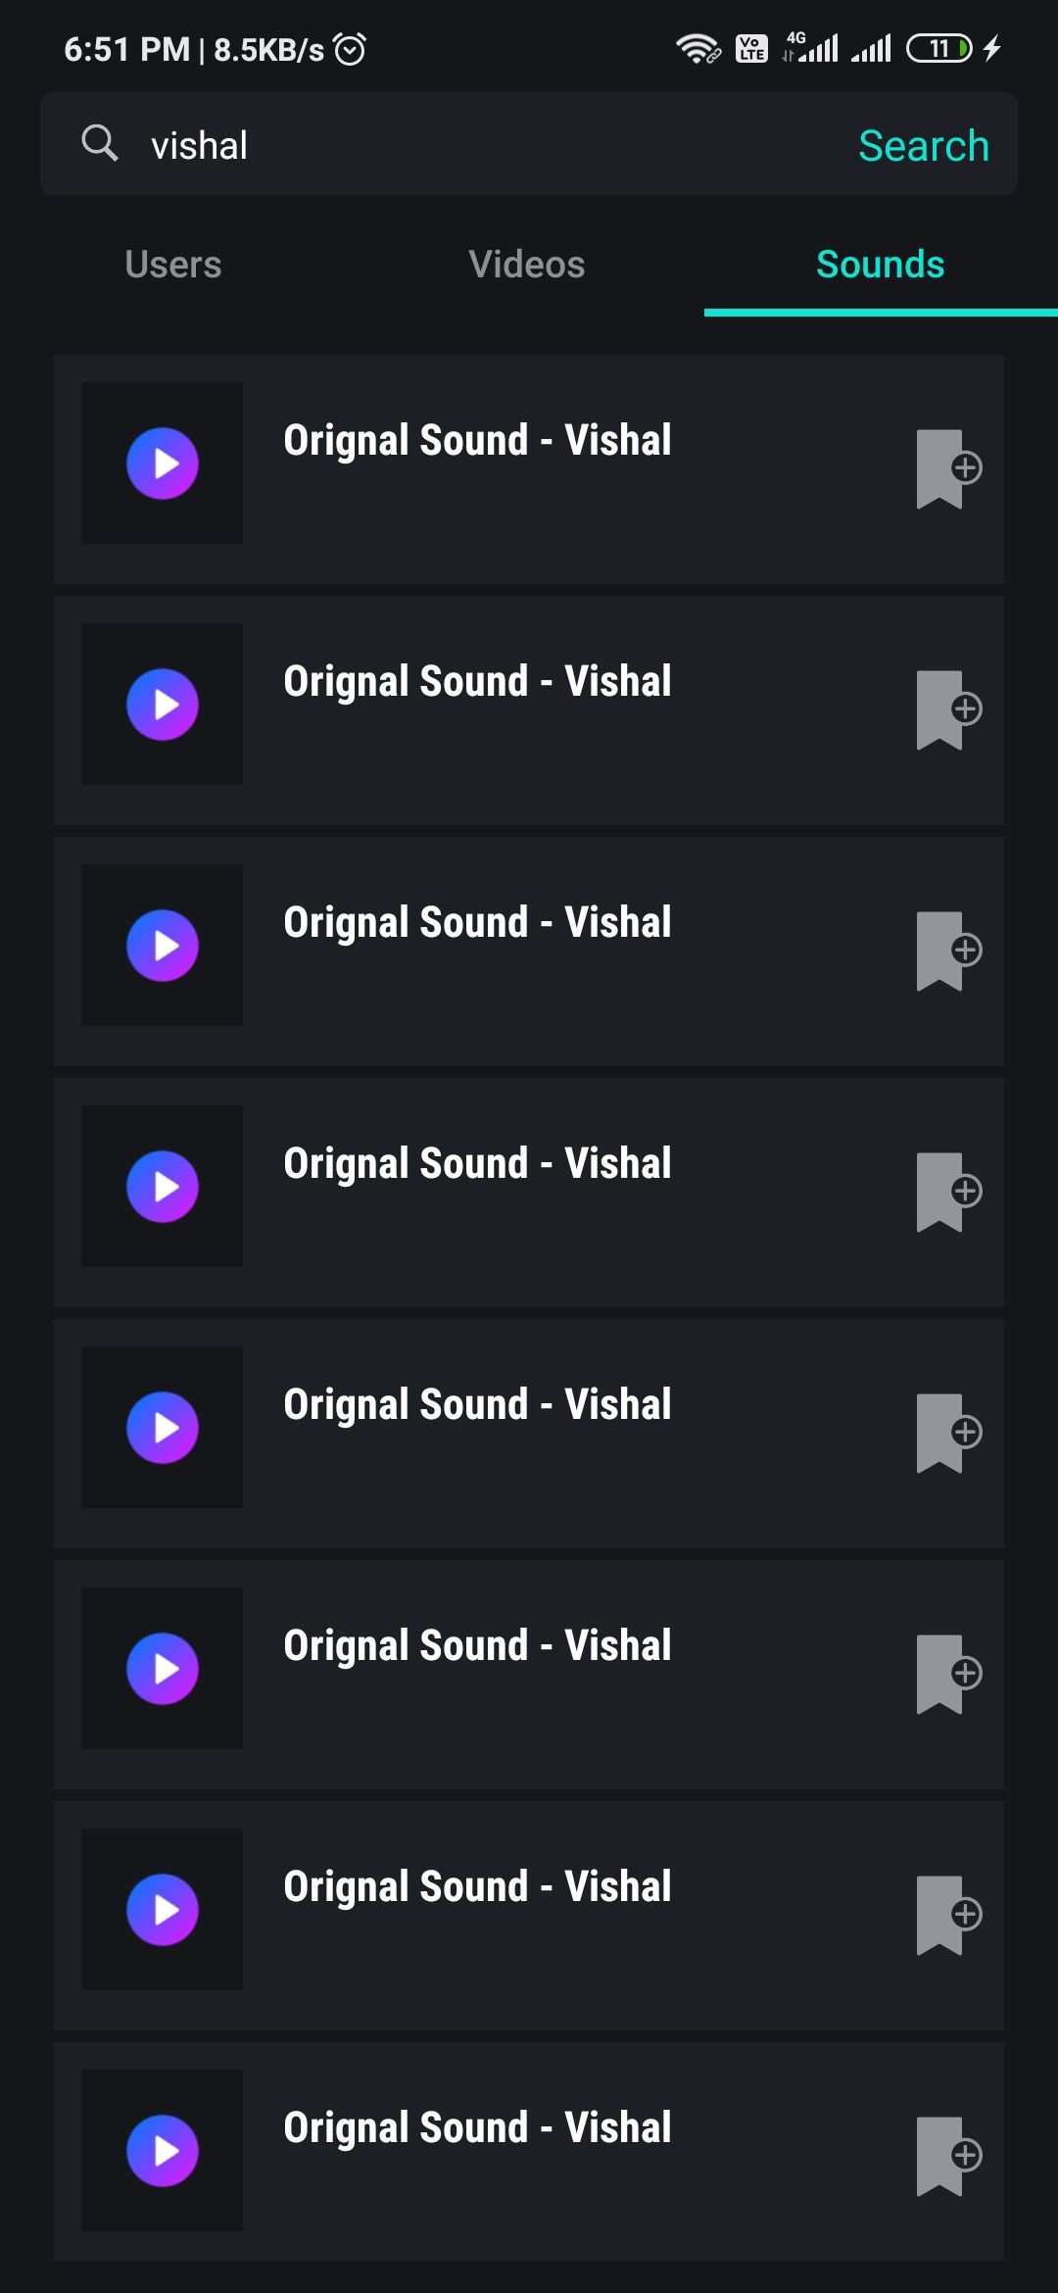Add the third sound to bookmarks
This screenshot has width=1058, height=2293.
948,951
